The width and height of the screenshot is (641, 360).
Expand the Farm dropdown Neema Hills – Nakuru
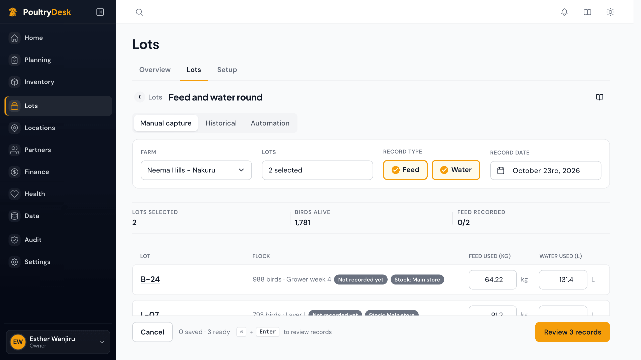tap(196, 170)
